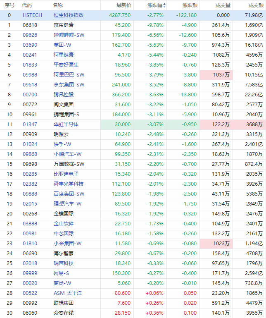This screenshot has height=318, width=266.
Task: Open 百度集团-SW stock name
Action: click(69, 194)
